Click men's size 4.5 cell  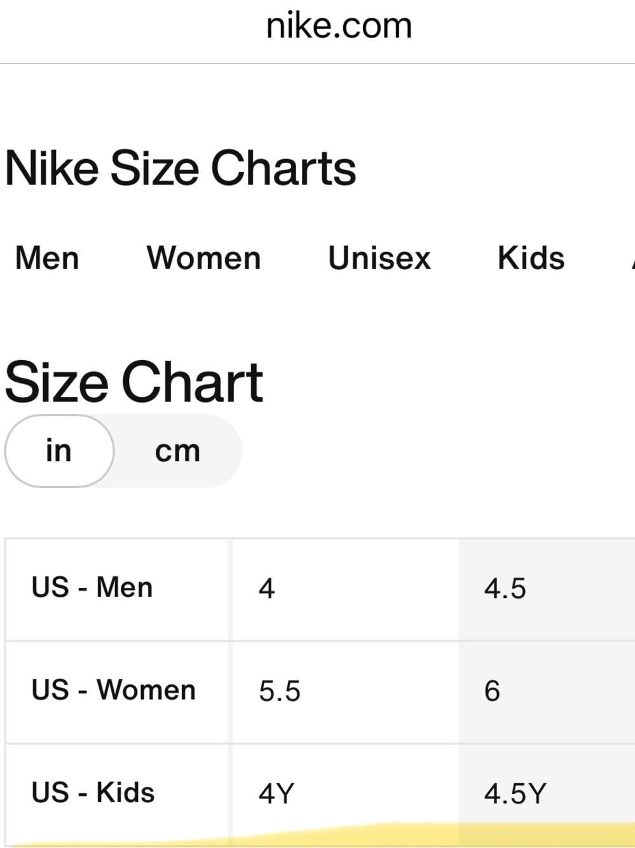tap(547, 589)
